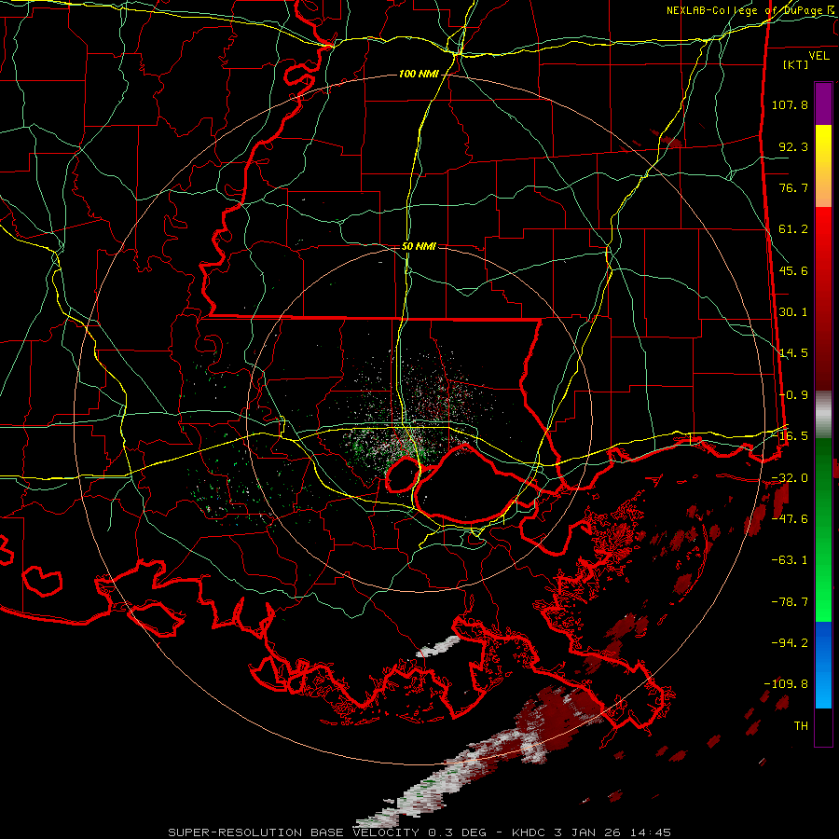Screen dimensions: 839x839
Task: Click the blue segment of the color bar
Action: [823, 665]
